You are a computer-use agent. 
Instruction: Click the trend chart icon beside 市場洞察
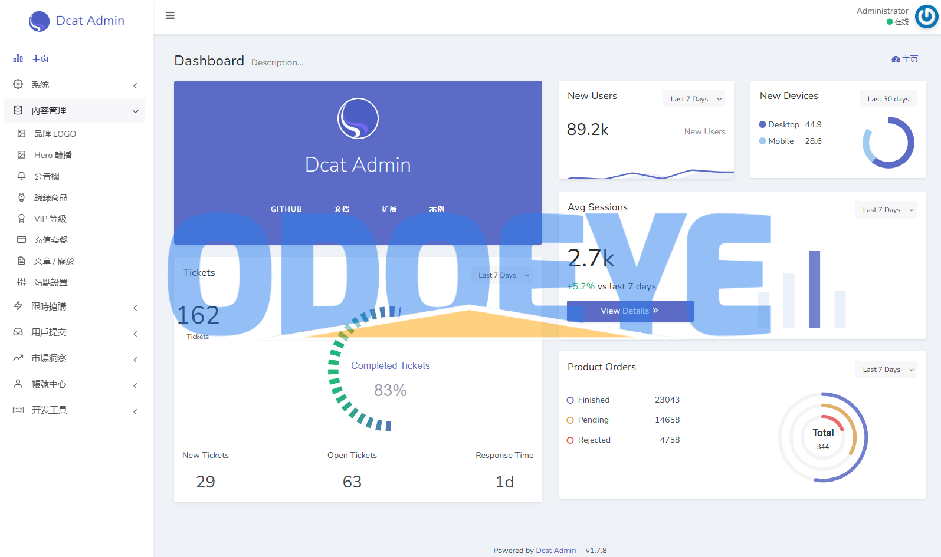[x=18, y=358]
